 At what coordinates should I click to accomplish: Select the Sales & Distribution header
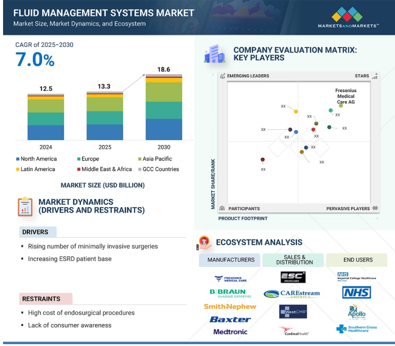(x=294, y=260)
